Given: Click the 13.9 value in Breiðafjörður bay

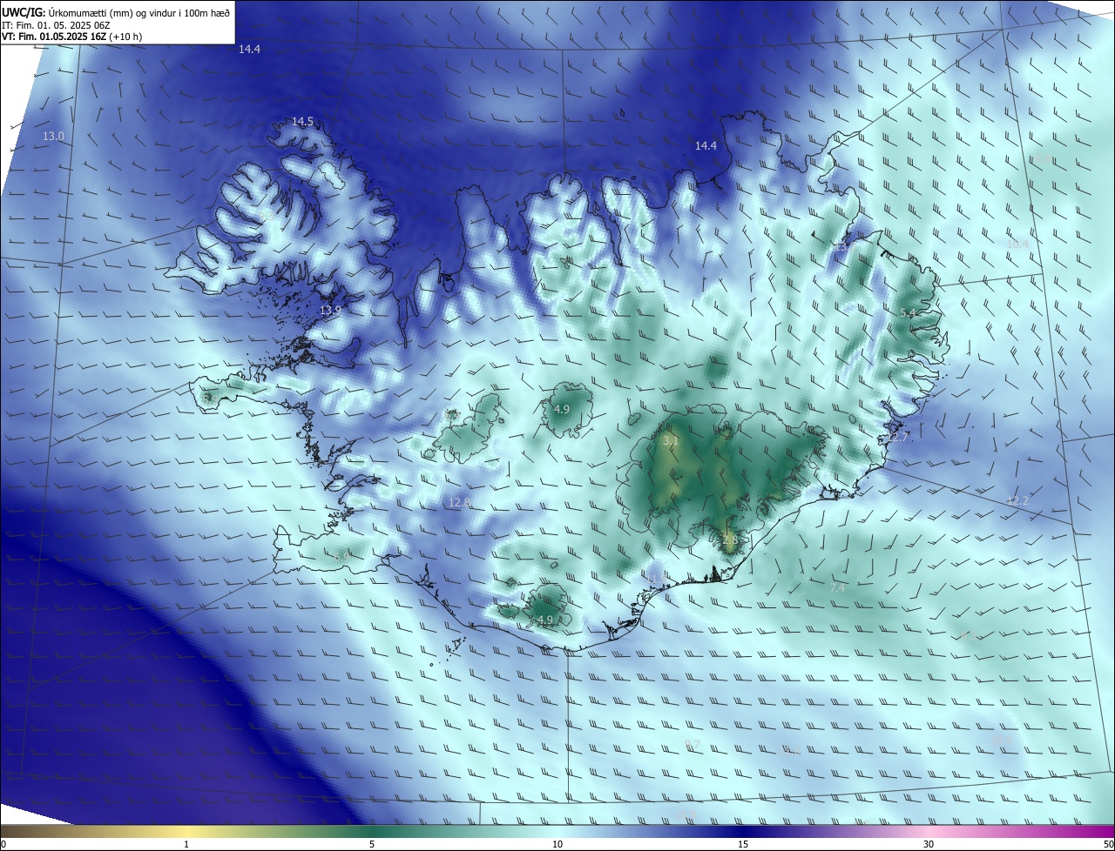Looking at the screenshot, I should click(330, 311).
